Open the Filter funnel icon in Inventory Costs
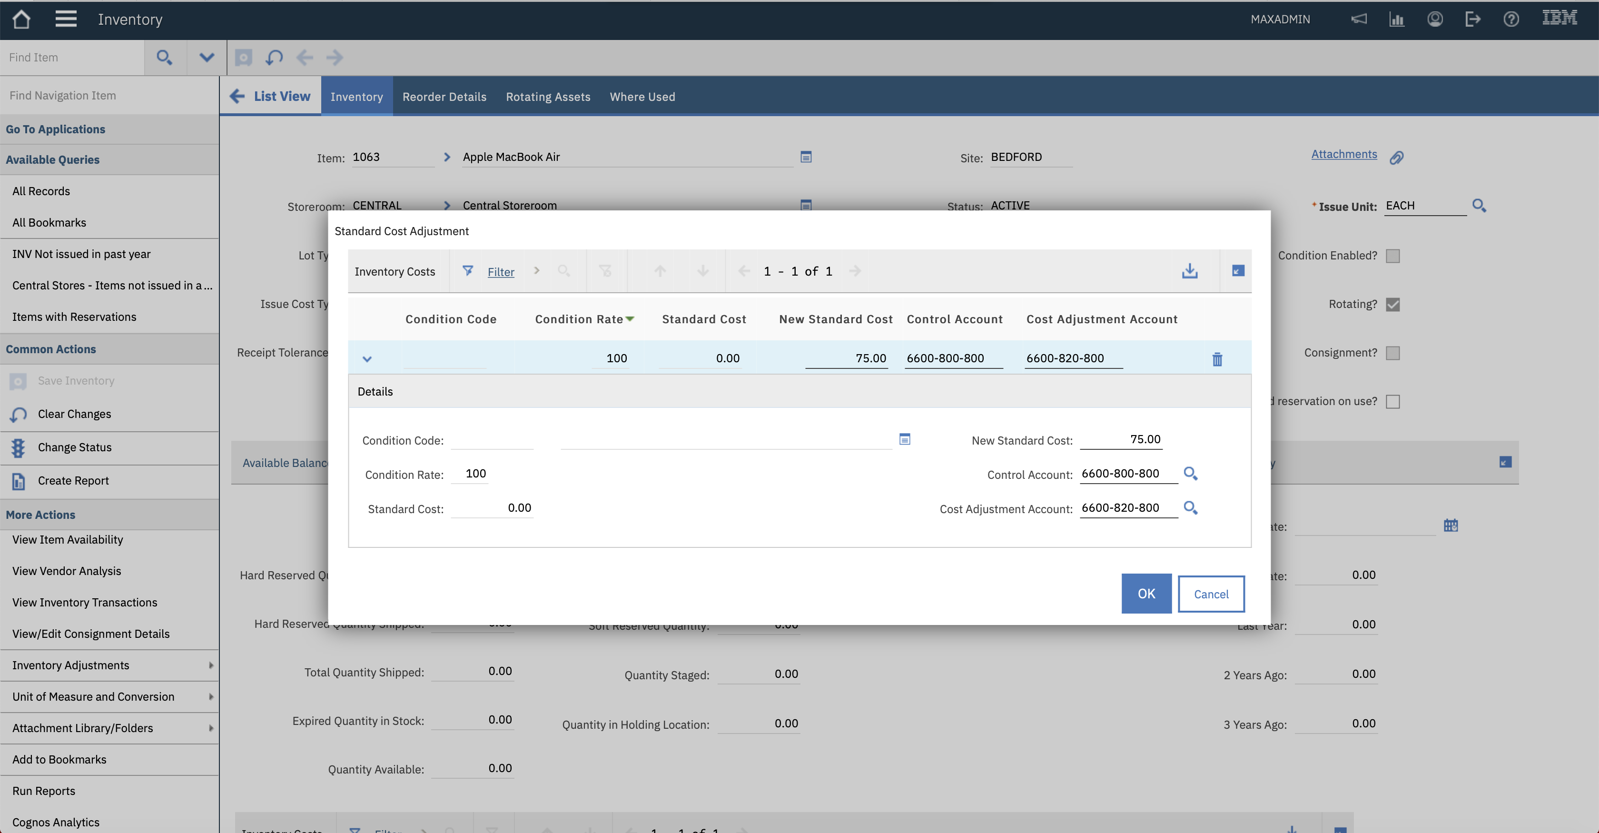The image size is (1599, 833). click(468, 271)
